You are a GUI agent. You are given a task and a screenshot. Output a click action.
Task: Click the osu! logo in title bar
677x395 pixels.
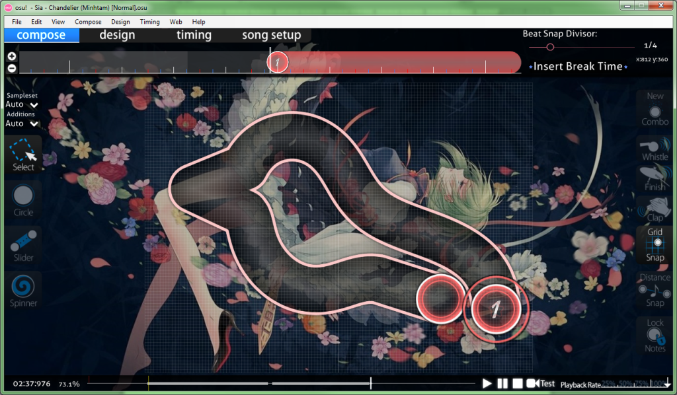pos(8,7)
